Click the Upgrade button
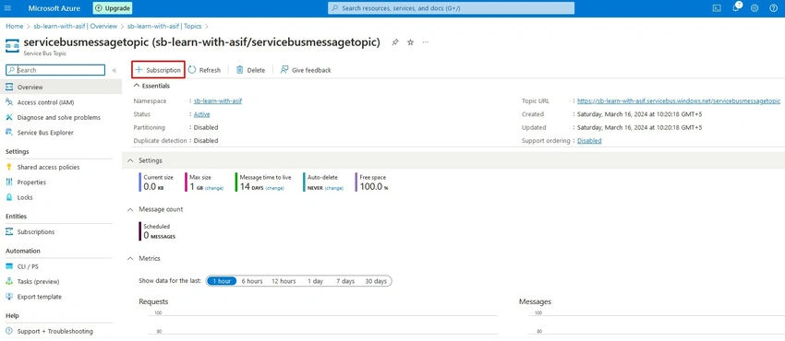This screenshot has width=785, height=341. 113,8
